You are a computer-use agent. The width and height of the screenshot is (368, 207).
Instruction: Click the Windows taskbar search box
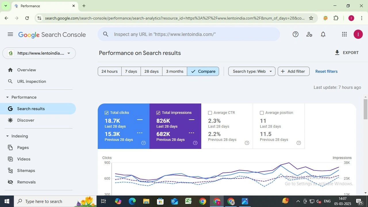[x=55, y=201]
